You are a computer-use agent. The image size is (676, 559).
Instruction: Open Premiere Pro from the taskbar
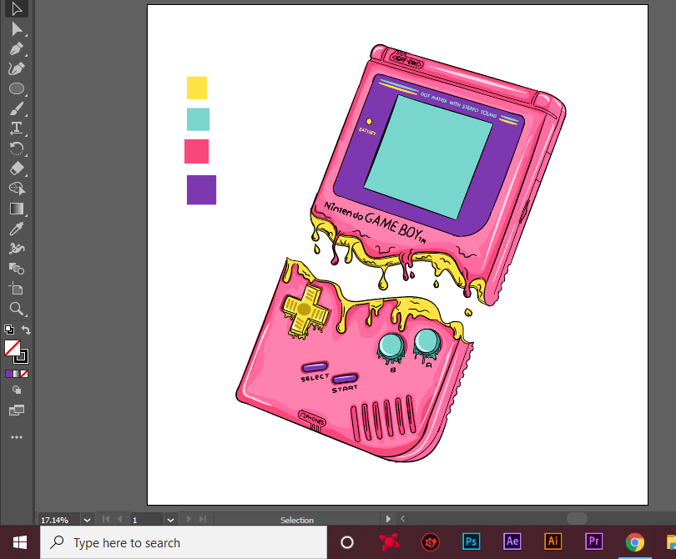click(x=593, y=541)
